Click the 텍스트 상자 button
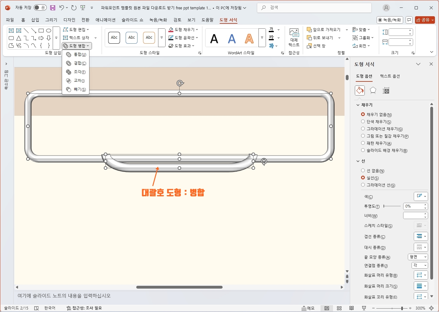Screen dimensions: 439x312 coord(76,38)
